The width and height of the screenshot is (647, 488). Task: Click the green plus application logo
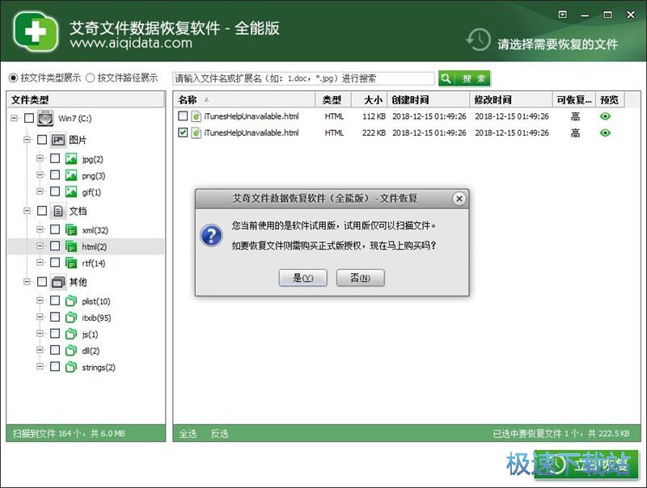tap(36, 31)
